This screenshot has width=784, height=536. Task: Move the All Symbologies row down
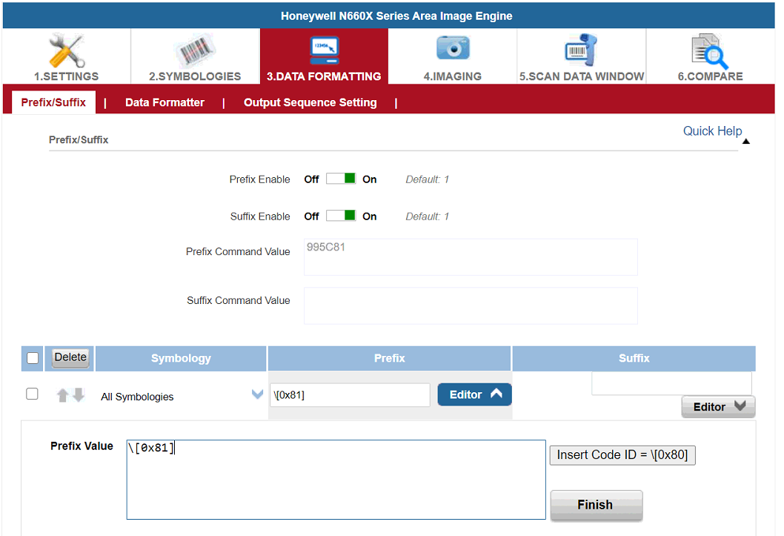[x=79, y=395]
